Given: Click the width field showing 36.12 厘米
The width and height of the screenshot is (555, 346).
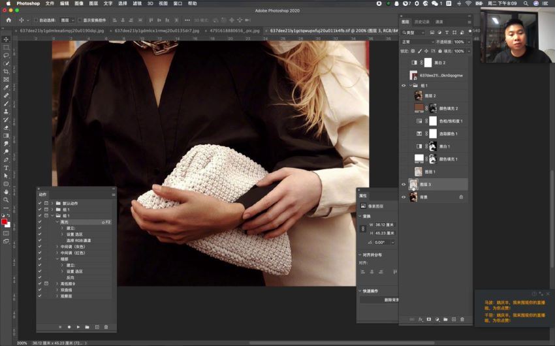Looking at the screenshot, I should pos(385,225).
